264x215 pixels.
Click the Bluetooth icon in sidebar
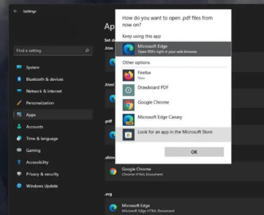click(x=19, y=79)
